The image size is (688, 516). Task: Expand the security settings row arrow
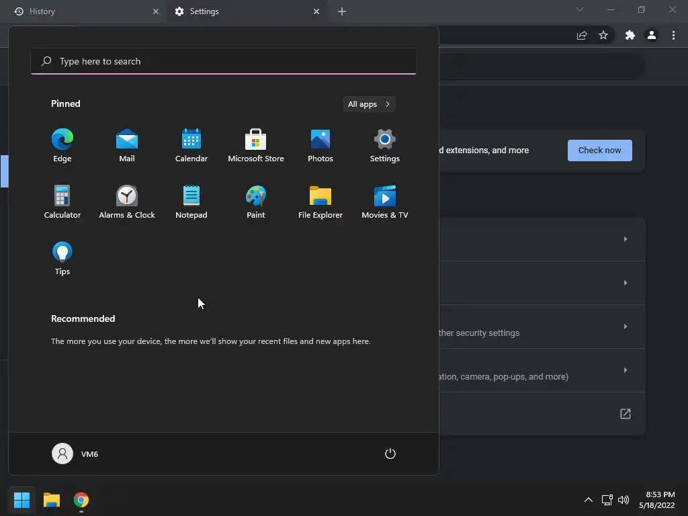(626, 327)
